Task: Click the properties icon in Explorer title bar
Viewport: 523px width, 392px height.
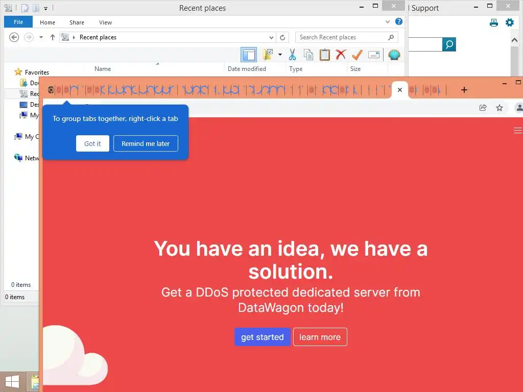Action: pos(25,8)
